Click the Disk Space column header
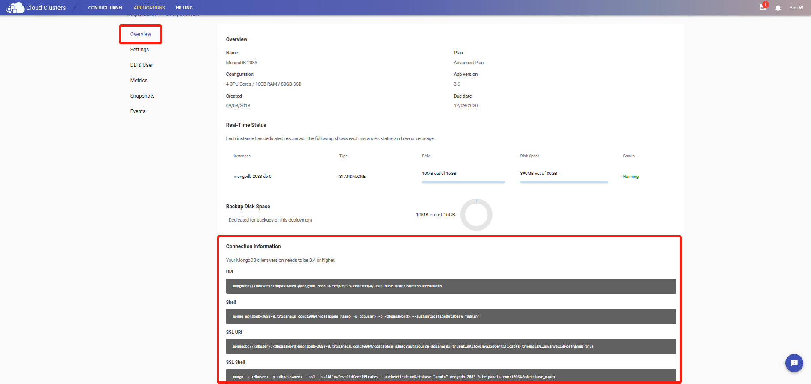This screenshot has width=811, height=384. 530,156
